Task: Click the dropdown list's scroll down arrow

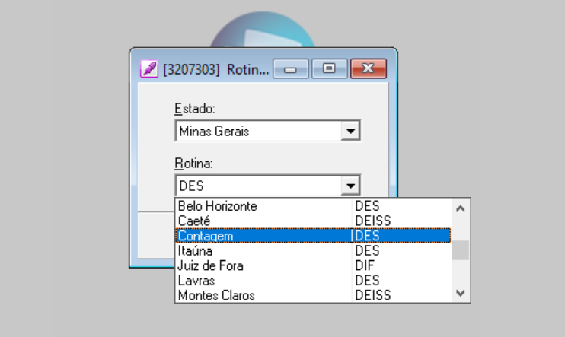Action: [460, 293]
